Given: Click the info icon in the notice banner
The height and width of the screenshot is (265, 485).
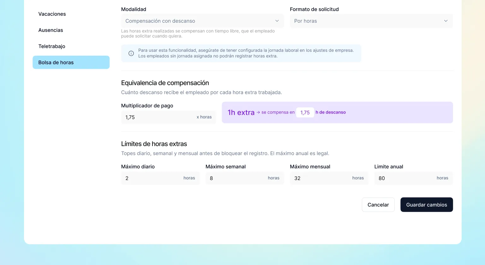Looking at the screenshot, I should click(131, 53).
